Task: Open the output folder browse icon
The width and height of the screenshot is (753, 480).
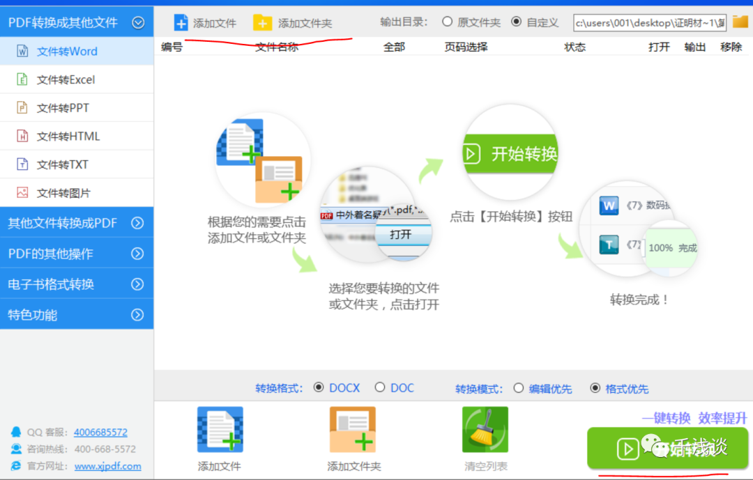Action: [740, 22]
